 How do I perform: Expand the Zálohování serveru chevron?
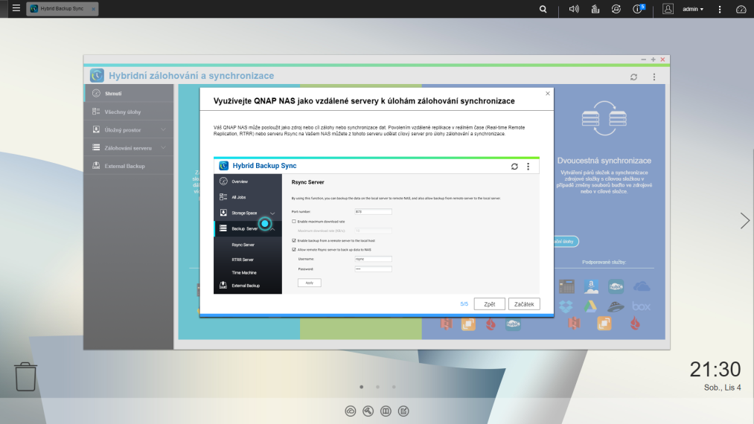pyautogui.click(x=164, y=148)
